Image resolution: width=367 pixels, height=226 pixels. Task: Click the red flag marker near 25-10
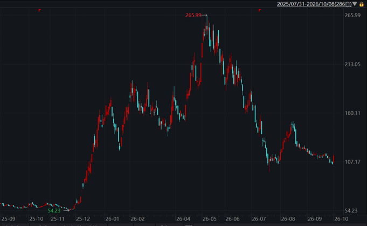pyautogui.click(x=39, y=10)
